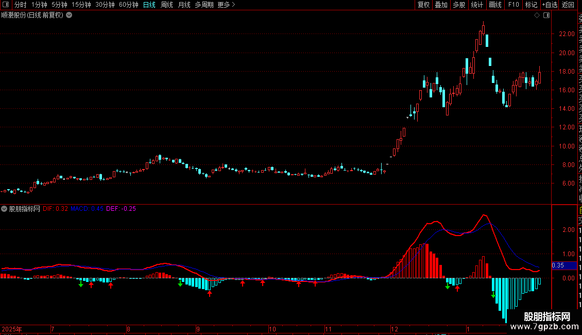Click month 12 on the time axis
This screenshot has height=335, width=582.
point(394,329)
